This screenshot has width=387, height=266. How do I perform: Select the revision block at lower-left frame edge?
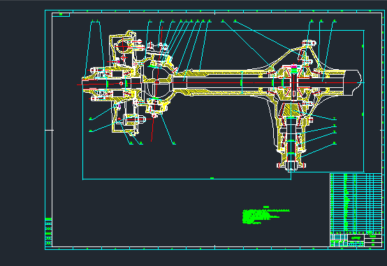point(48,232)
